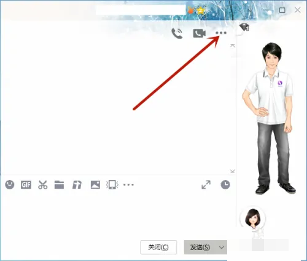Screen dimensions: 307x261
Task: Click the send picture icon
Action: [95, 185]
